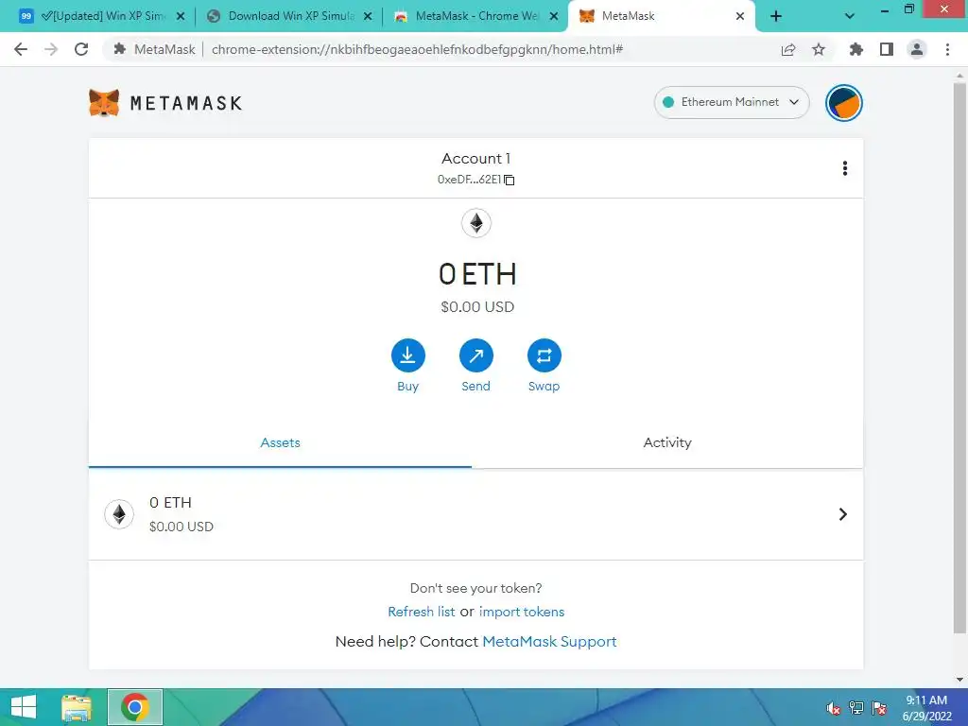
Task: Bookmark this page with the star icon
Action: click(x=819, y=49)
